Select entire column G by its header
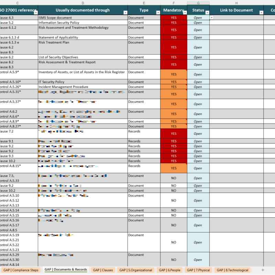The height and width of the screenshot is (275, 275). pyautogui.click(x=198, y=3)
